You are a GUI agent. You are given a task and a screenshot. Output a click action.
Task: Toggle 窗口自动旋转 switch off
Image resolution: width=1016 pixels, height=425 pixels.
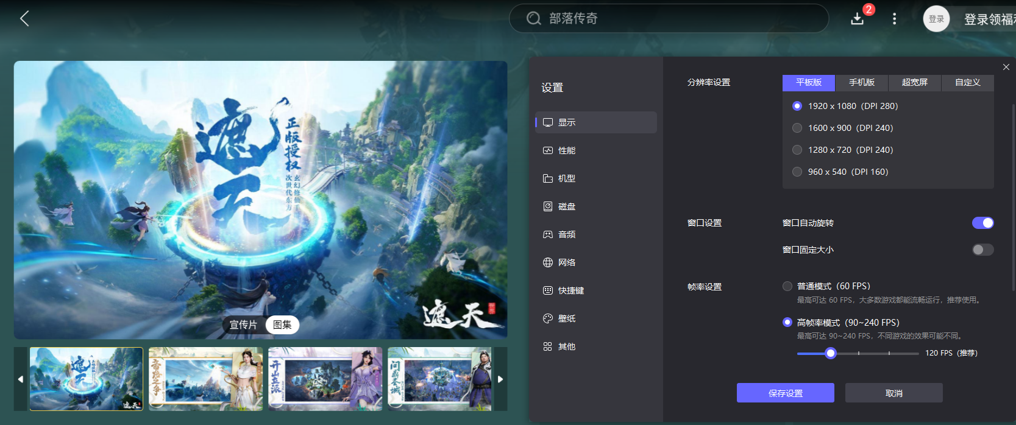coord(982,223)
